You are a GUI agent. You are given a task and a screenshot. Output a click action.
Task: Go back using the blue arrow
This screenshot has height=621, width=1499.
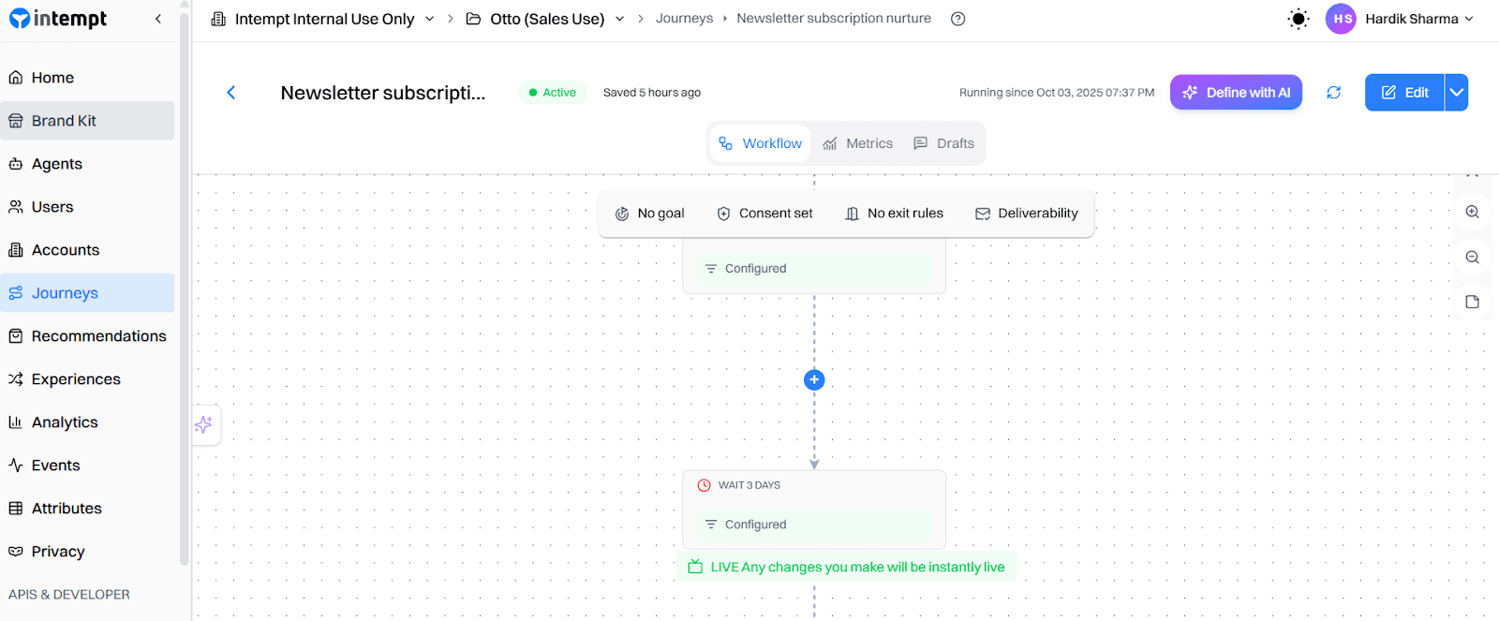click(x=231, y=93)
